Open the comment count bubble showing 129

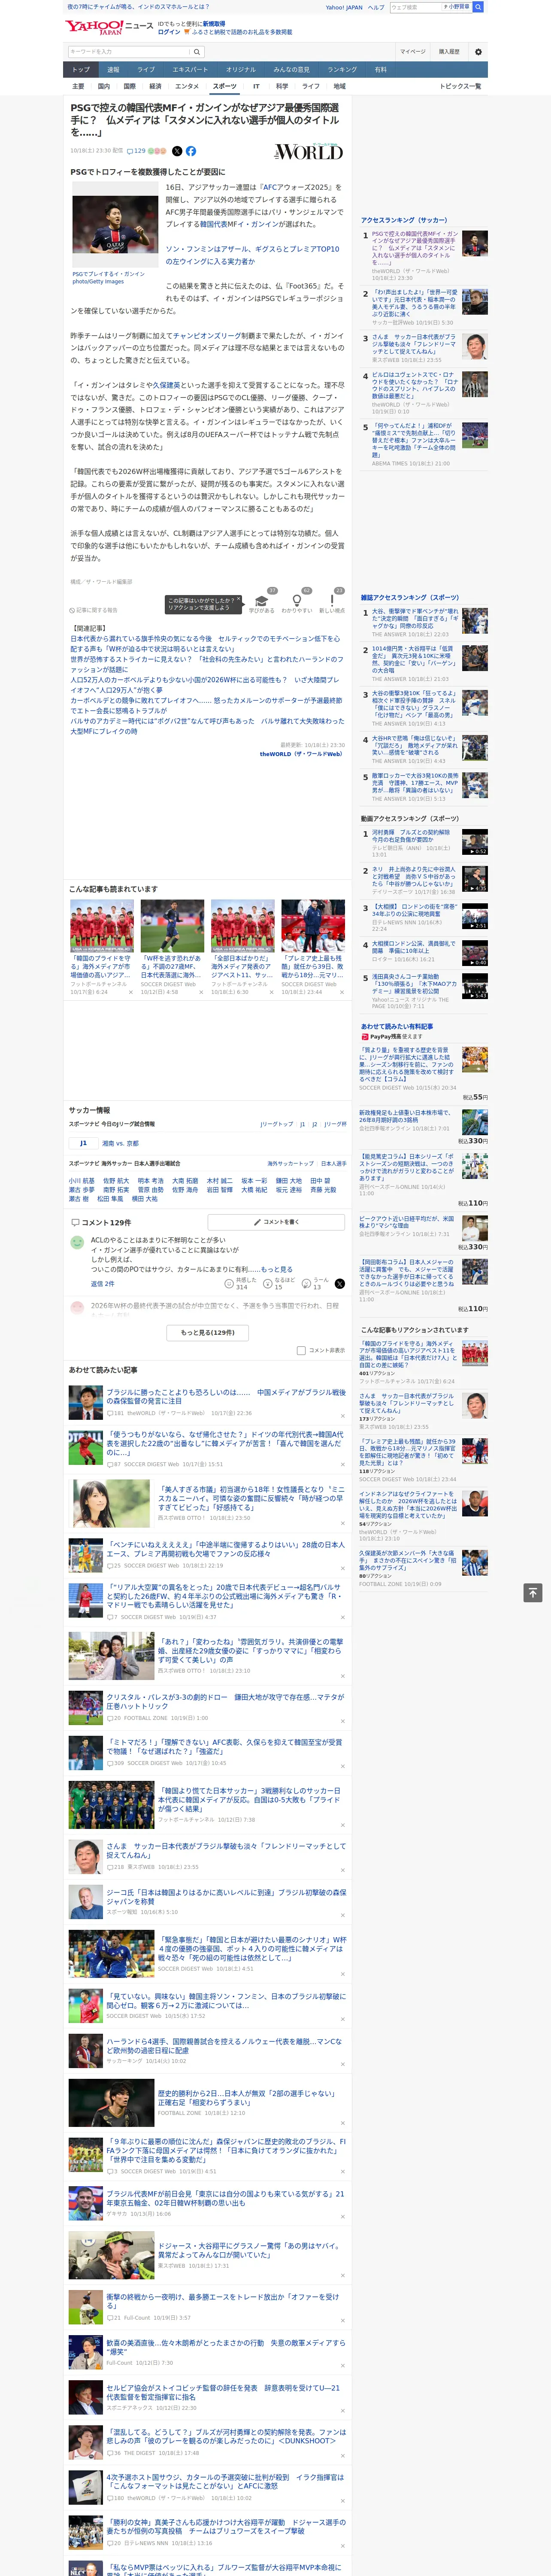click(x=137, y=151)
